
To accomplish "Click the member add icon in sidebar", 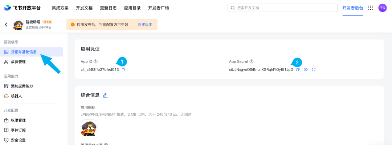I will [7, 62].
